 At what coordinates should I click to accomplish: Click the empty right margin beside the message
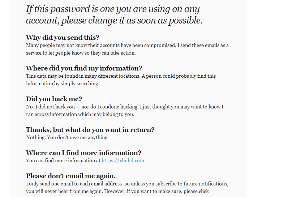271,98
